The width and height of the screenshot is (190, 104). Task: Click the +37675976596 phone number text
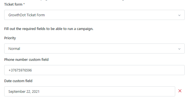pyautogui.click(x=20, y=70)
